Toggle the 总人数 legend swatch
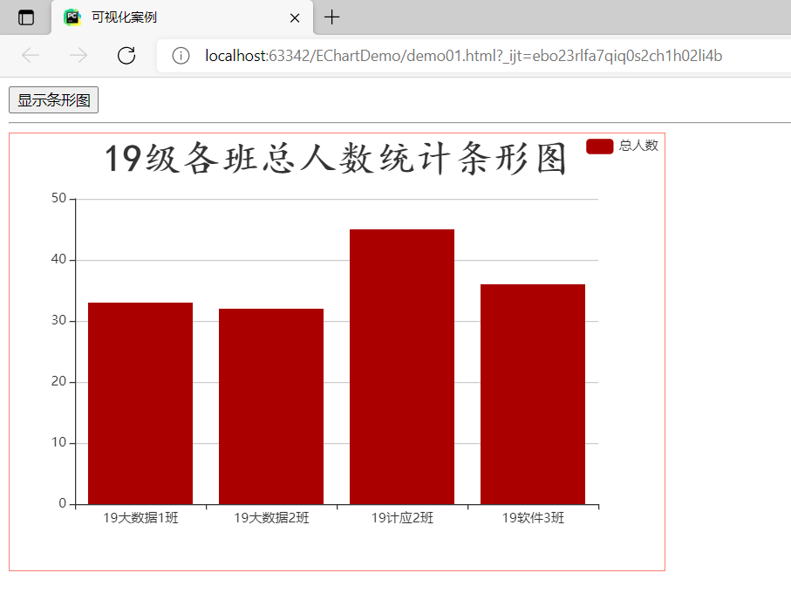This screenshot has height=600, width=791. click(599, 147)
